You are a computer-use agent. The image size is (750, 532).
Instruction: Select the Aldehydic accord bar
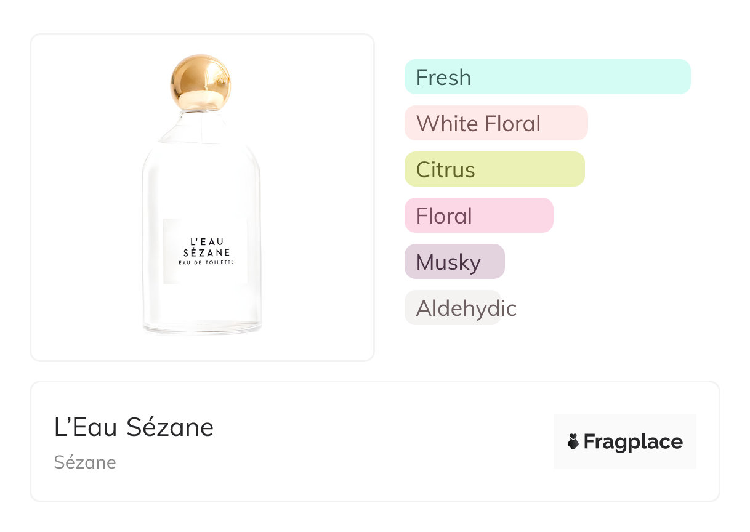453,308
